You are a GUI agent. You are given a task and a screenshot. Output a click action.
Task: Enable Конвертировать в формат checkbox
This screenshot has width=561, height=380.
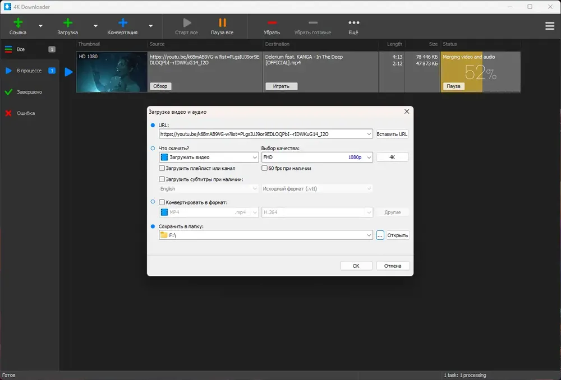(162, 202)
